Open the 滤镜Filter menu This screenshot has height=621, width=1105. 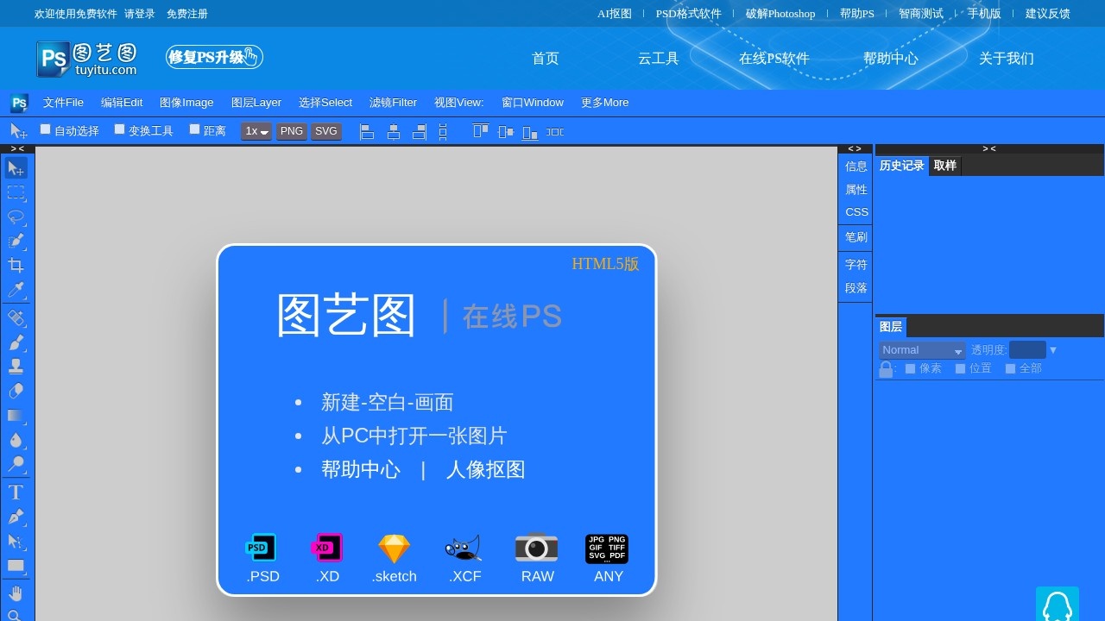pyautogui.click(x=393, y=103)
